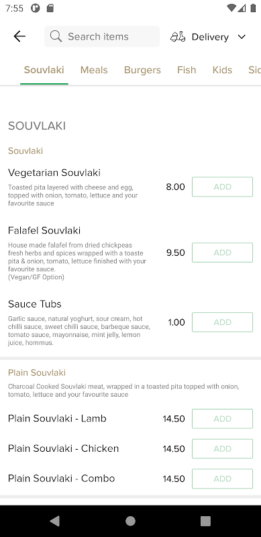This screenshot has height=537, width=261.
Task: Add Vegetarian Souvlaki to order
Action: [222, 187]
